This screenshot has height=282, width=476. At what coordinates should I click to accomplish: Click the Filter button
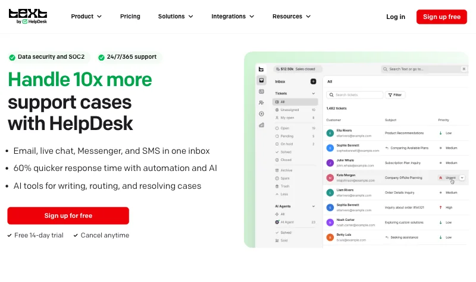pos(395,95)
